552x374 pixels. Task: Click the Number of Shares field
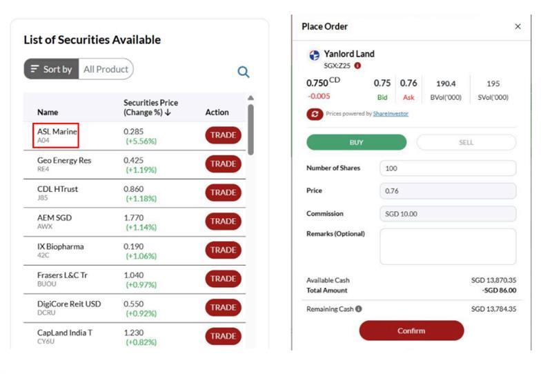click(x=447, y=168)
